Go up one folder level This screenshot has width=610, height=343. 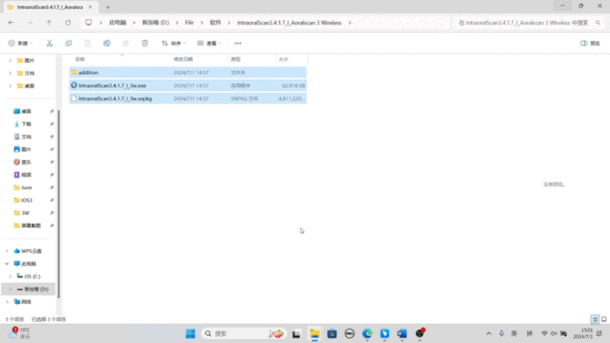[x=49, y=23]
